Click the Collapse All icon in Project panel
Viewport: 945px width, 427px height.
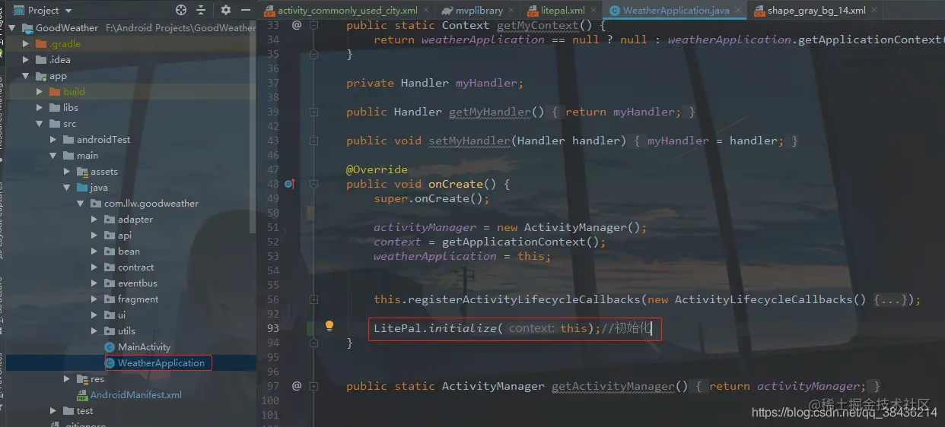201,10
